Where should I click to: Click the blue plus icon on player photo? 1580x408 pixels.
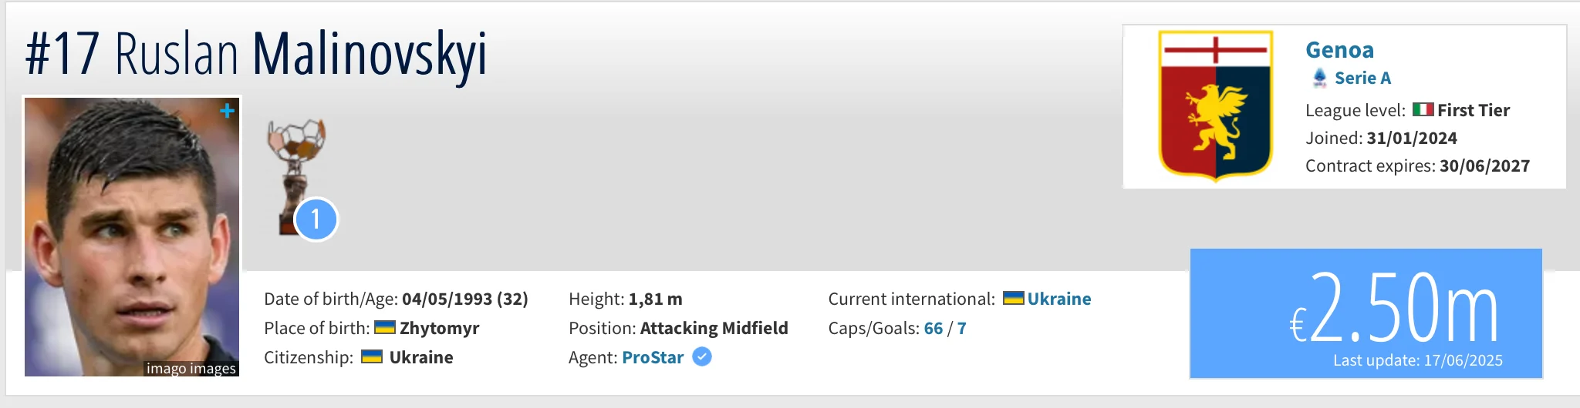227,111
